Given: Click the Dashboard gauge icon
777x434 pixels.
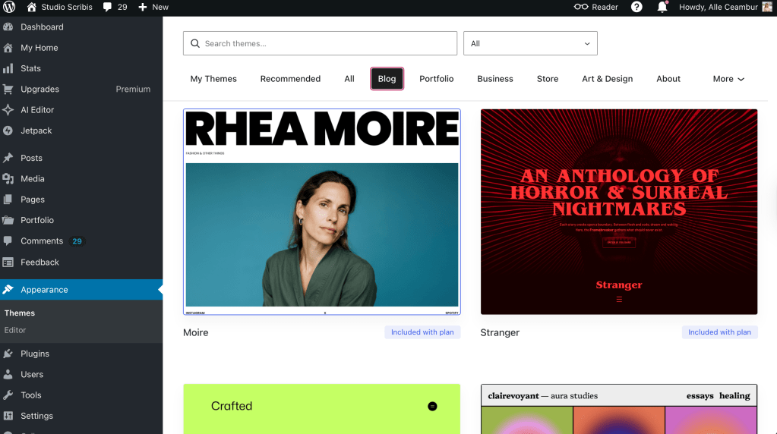Looking at the screenshot, I should tap(8, 27).
